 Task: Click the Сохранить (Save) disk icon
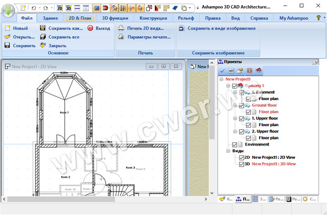coord(8,46)
